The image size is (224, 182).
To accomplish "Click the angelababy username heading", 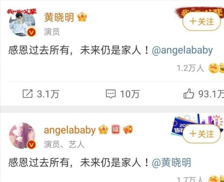I will tap(70, 130).
